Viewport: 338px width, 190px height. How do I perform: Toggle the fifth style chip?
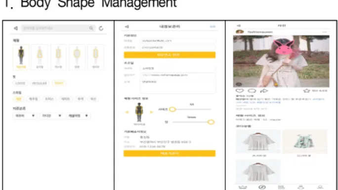pos(81,99)
